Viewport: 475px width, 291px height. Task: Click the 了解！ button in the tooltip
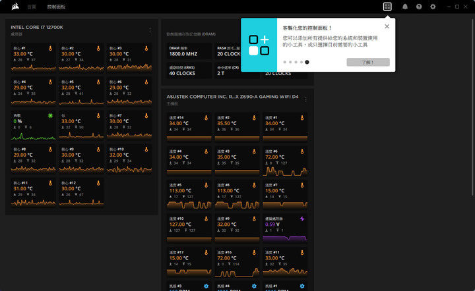pos(368,63)
